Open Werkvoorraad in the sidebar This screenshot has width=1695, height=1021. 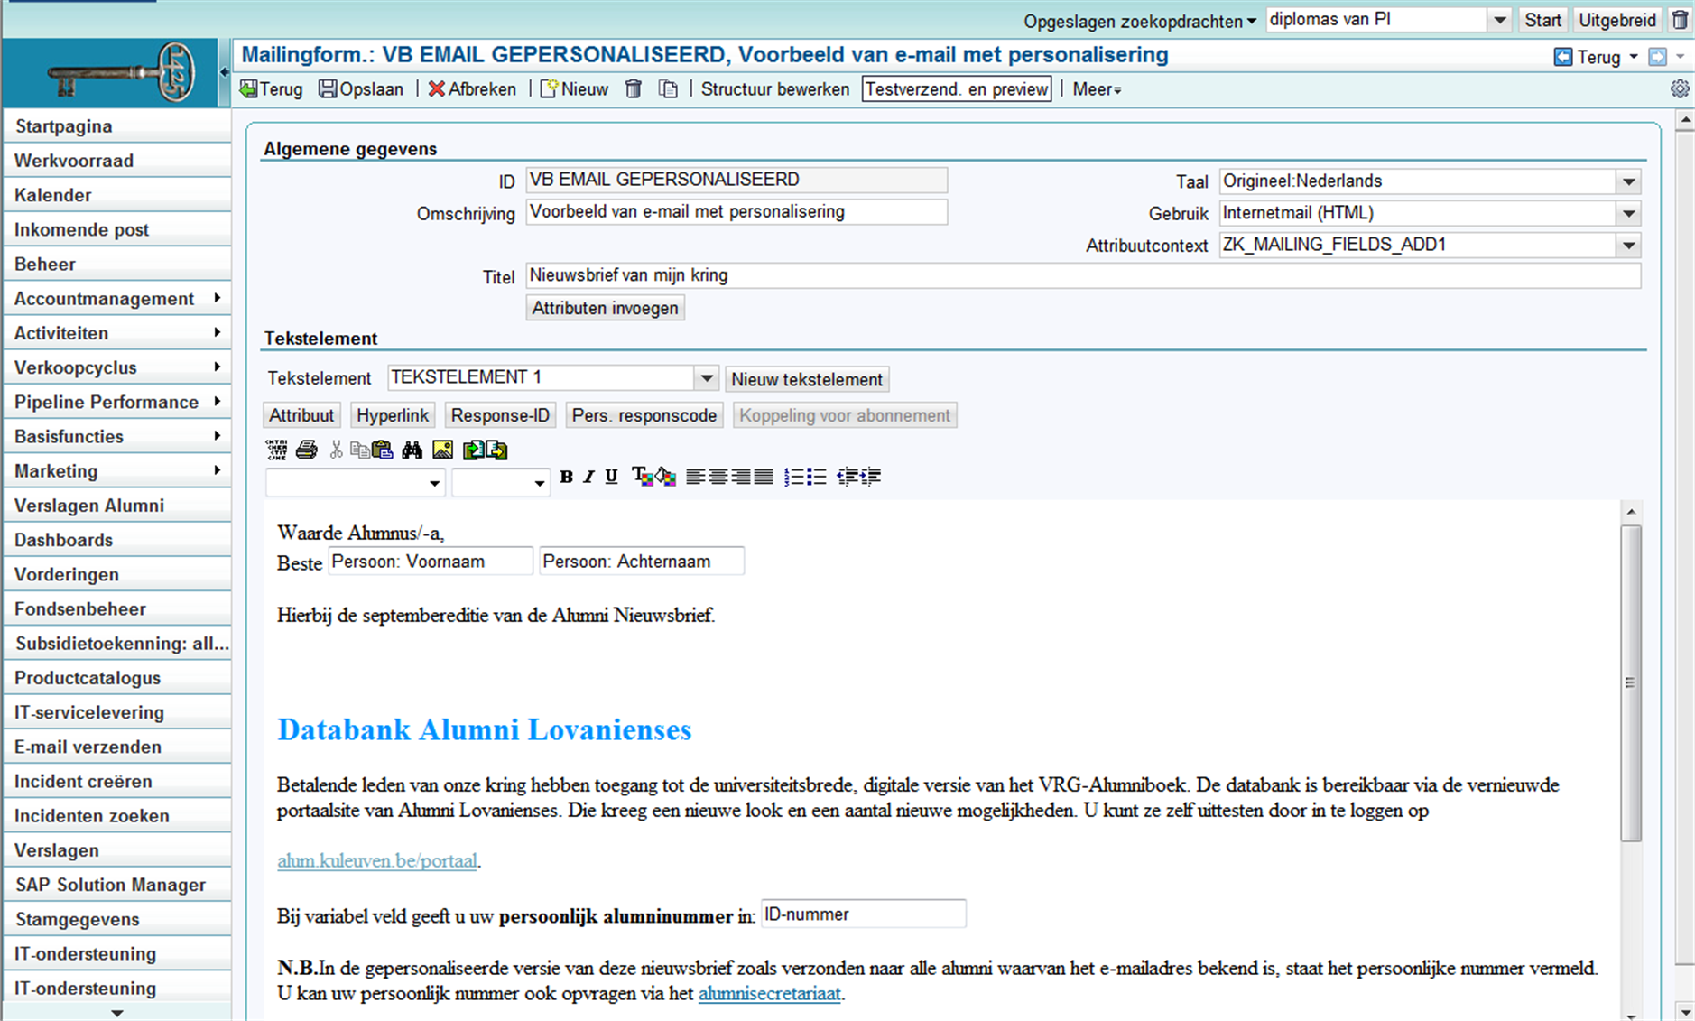tap(116, 160)
